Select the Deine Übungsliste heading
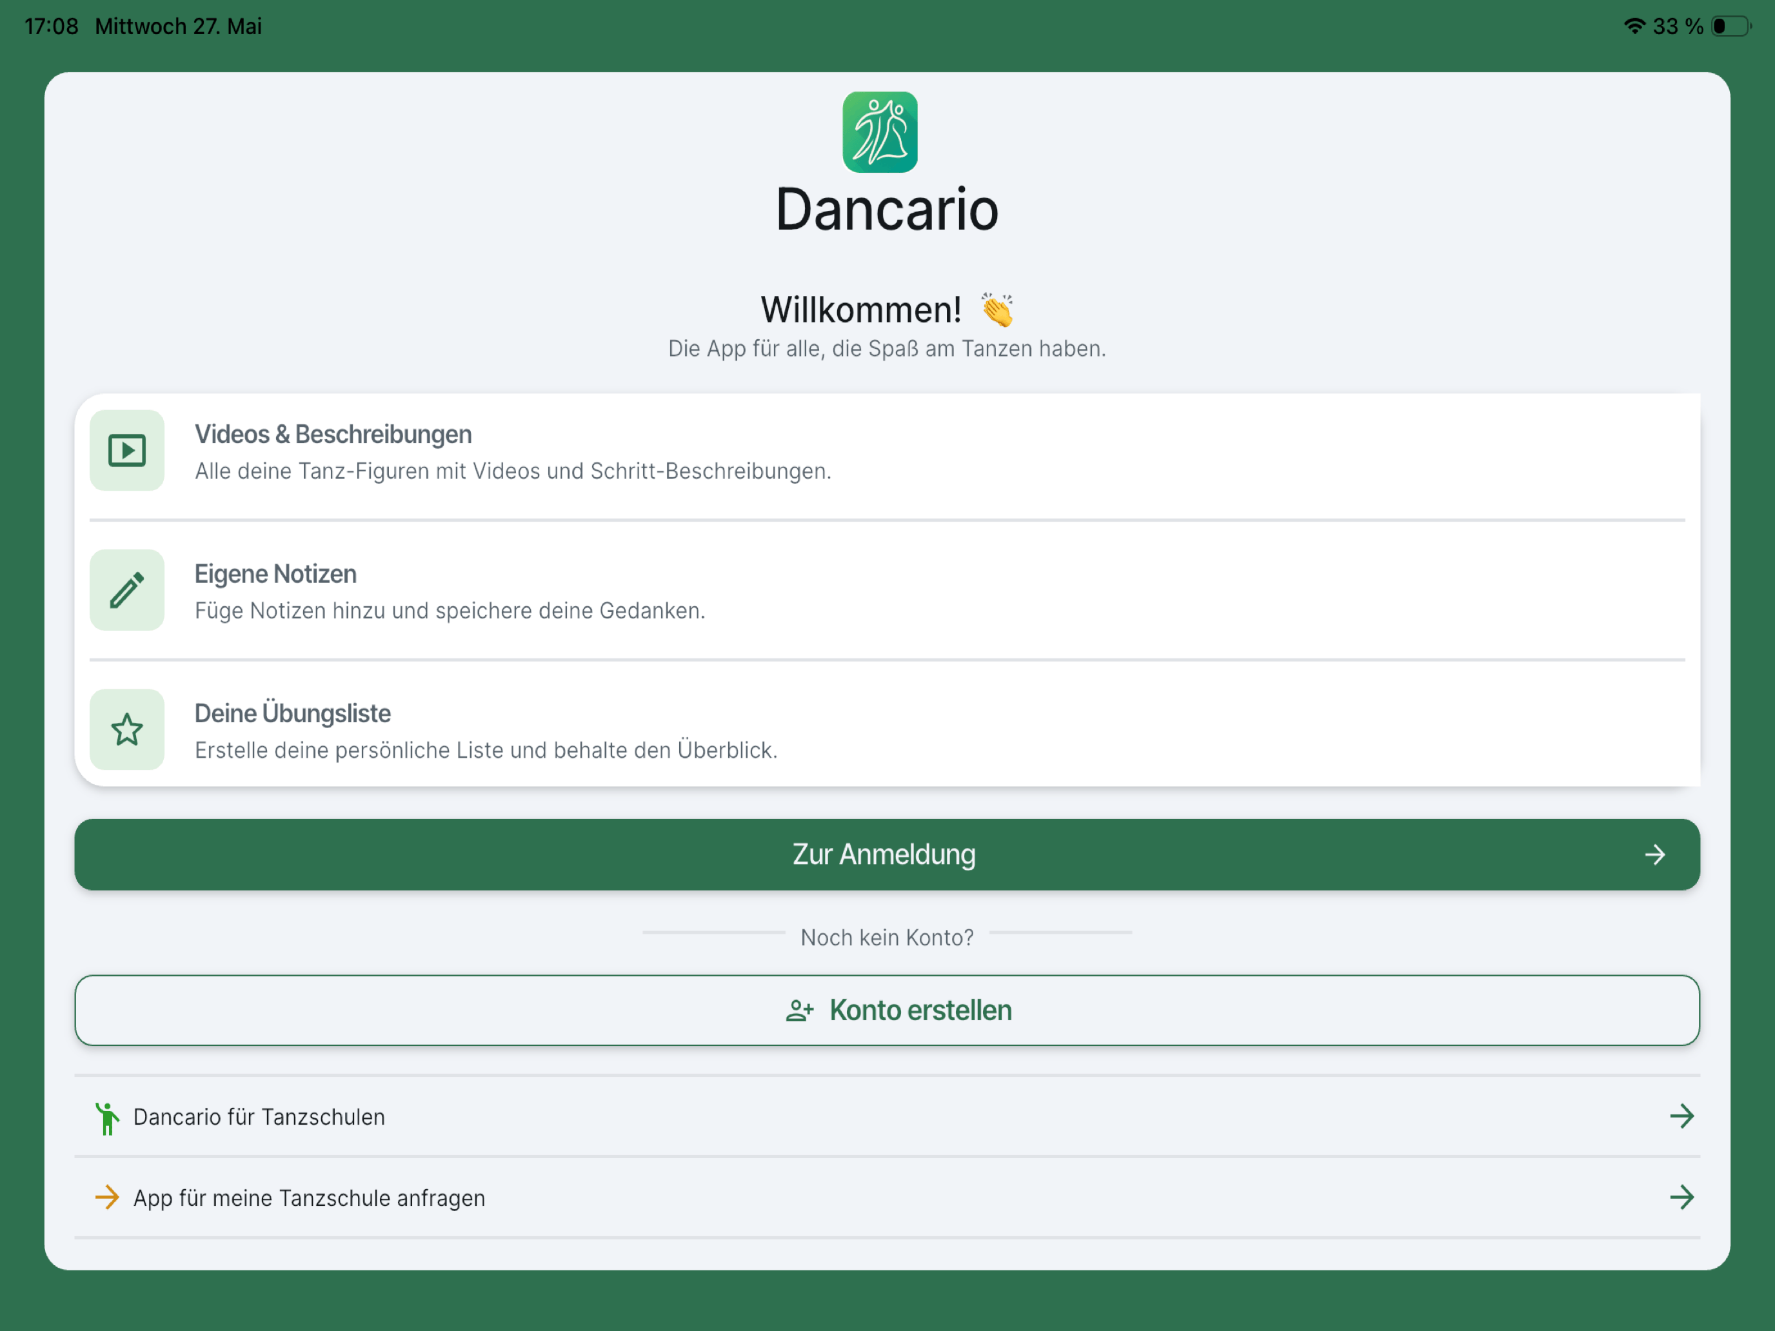 click(292, 713)
